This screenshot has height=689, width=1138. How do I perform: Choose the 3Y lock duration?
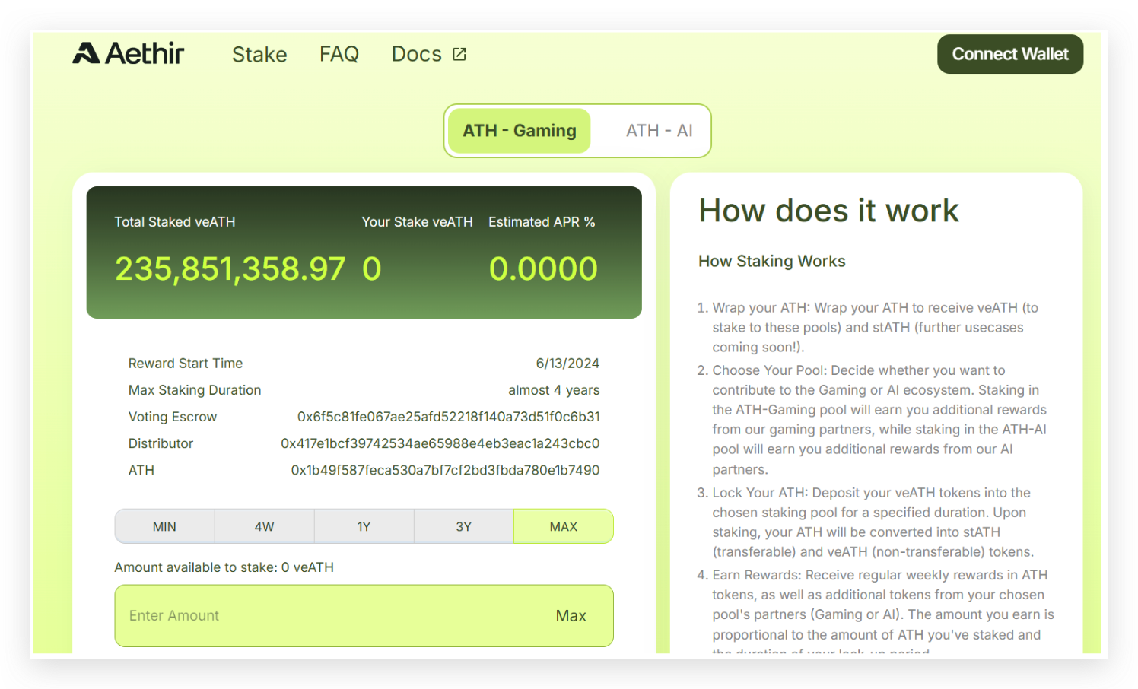point(463,526)
